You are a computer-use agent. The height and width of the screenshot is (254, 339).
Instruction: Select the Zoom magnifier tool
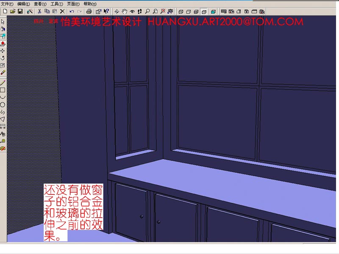coord(147,11)
